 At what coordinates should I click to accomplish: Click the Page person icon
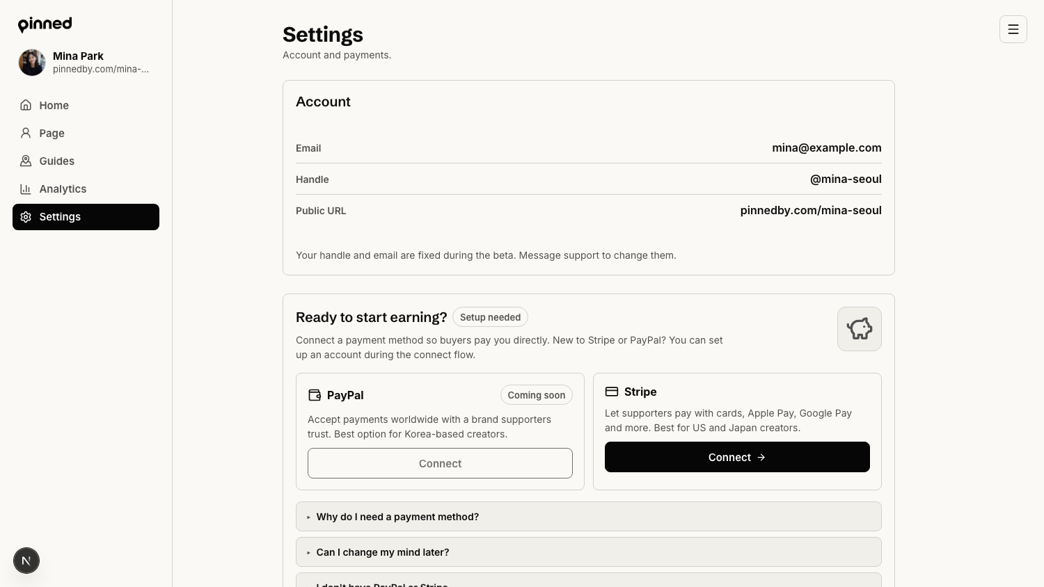[x=26, y=133]
